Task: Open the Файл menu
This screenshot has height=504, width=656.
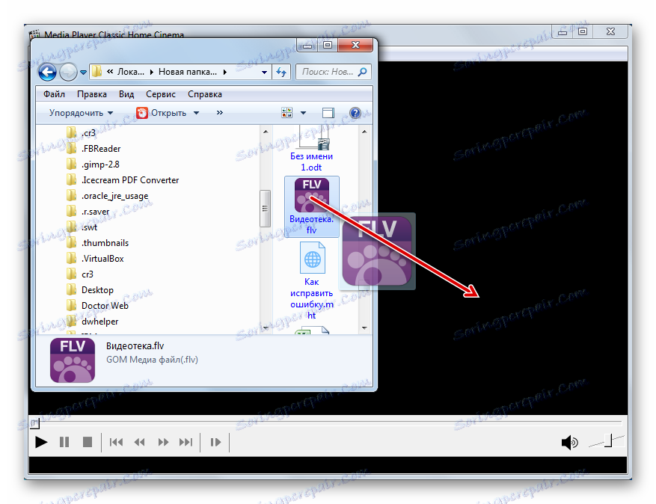Action: (54, 94)
